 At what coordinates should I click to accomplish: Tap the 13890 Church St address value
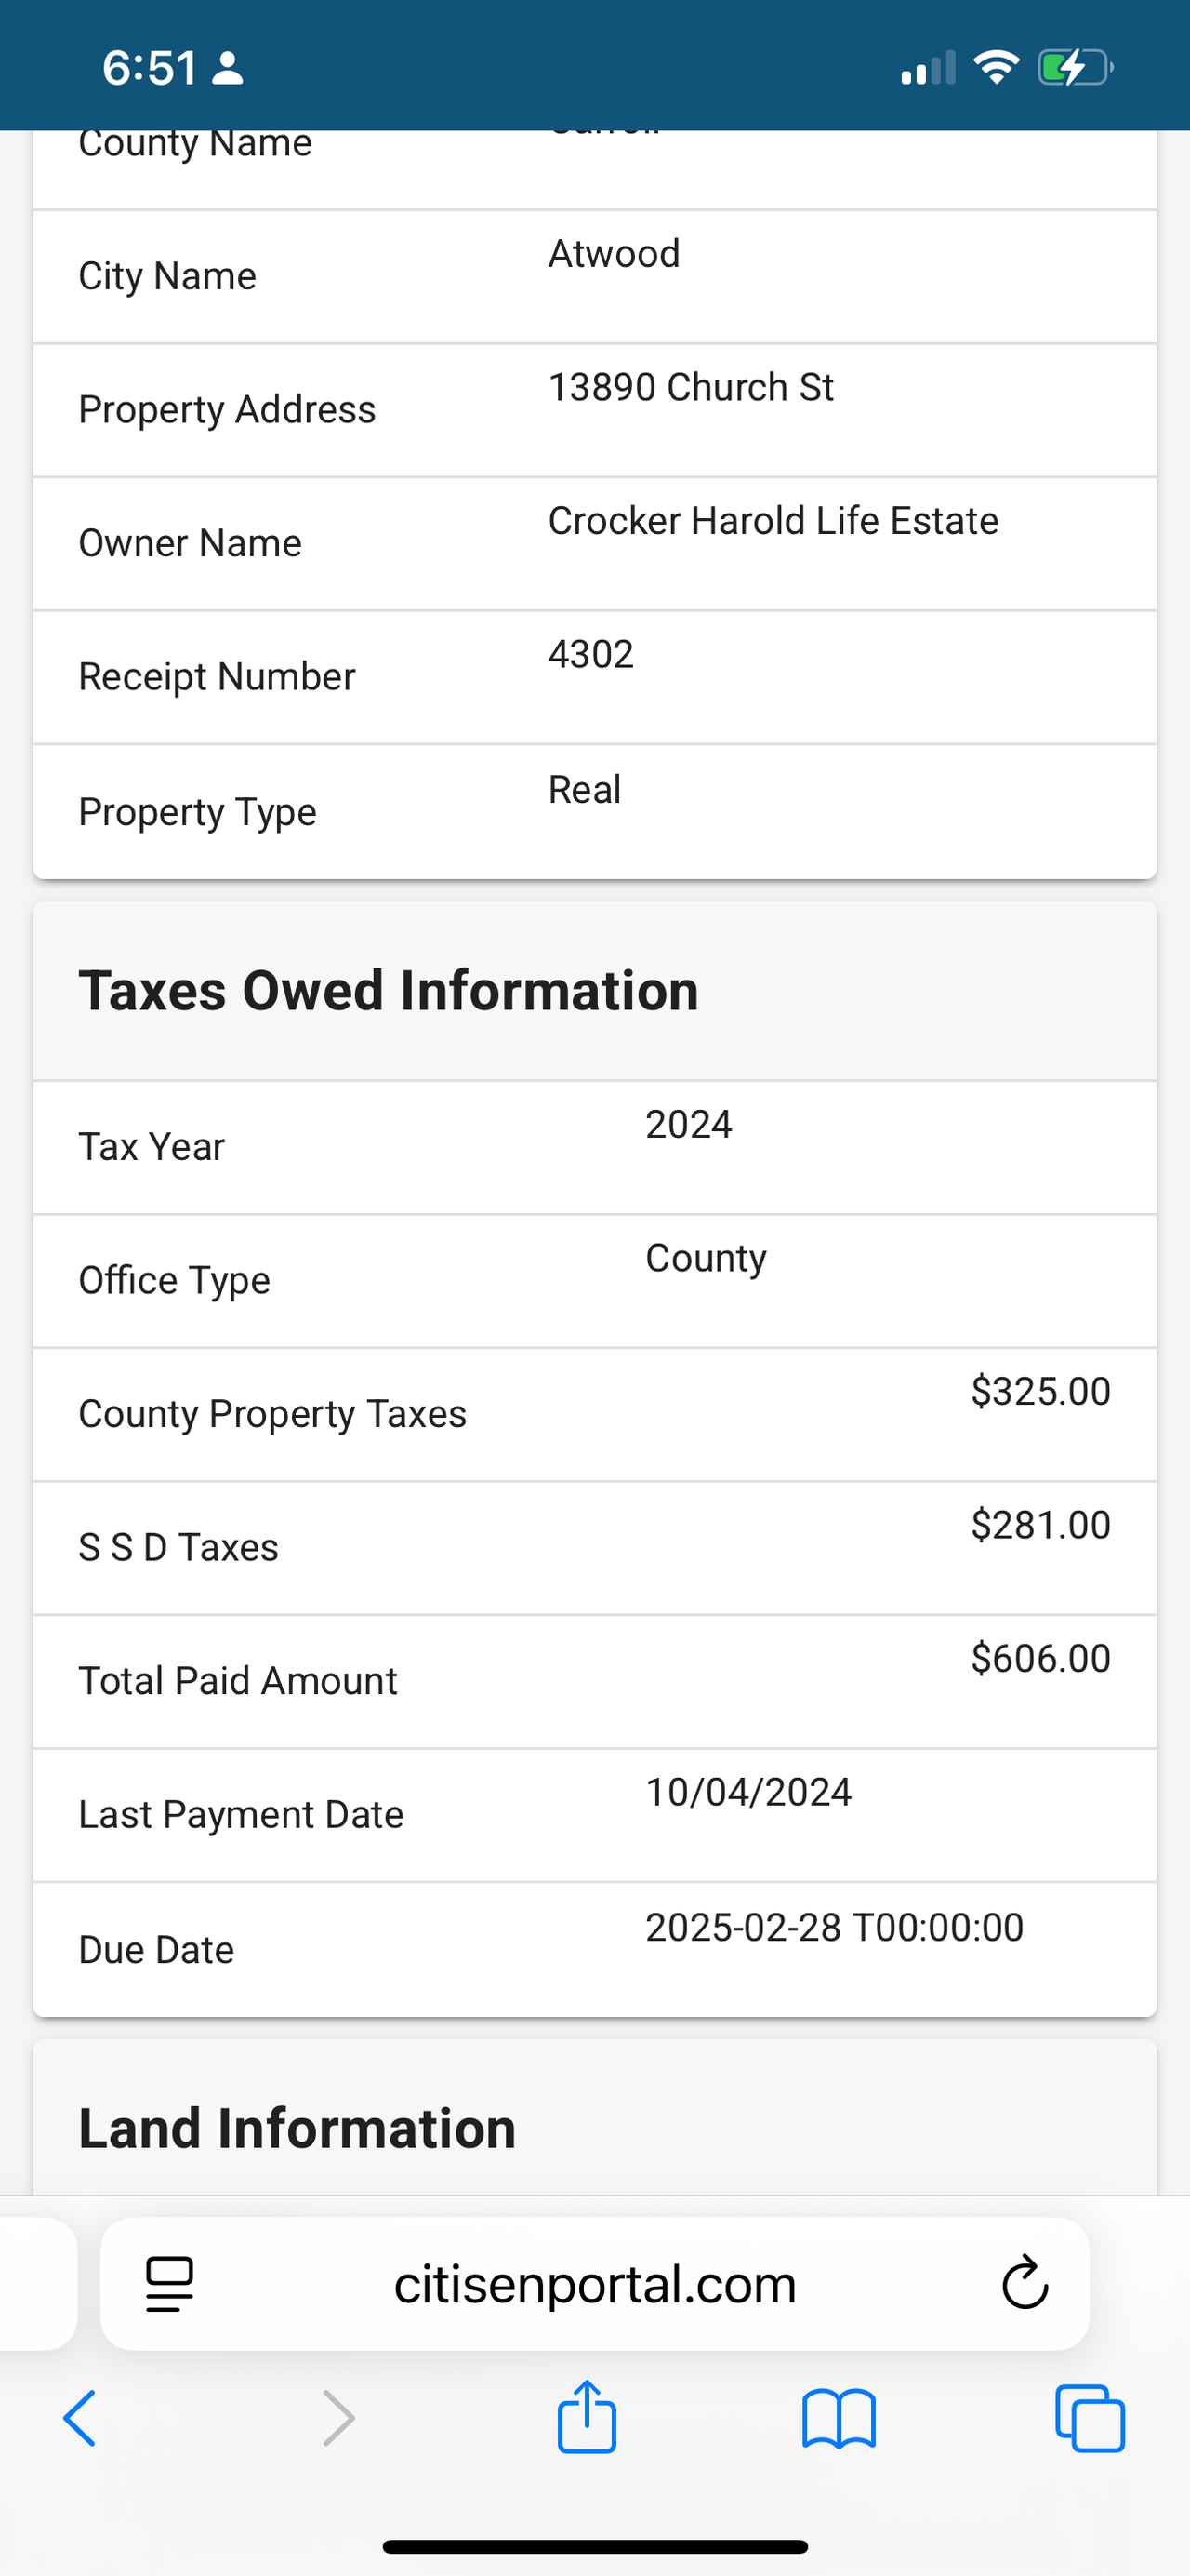pos(691,387)
